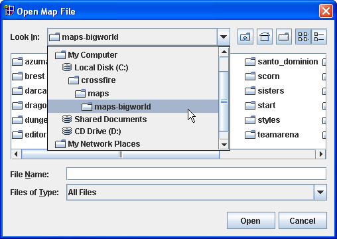
Task: Click the Local Disk (C:) drive icon
Action: pos(67,67)
